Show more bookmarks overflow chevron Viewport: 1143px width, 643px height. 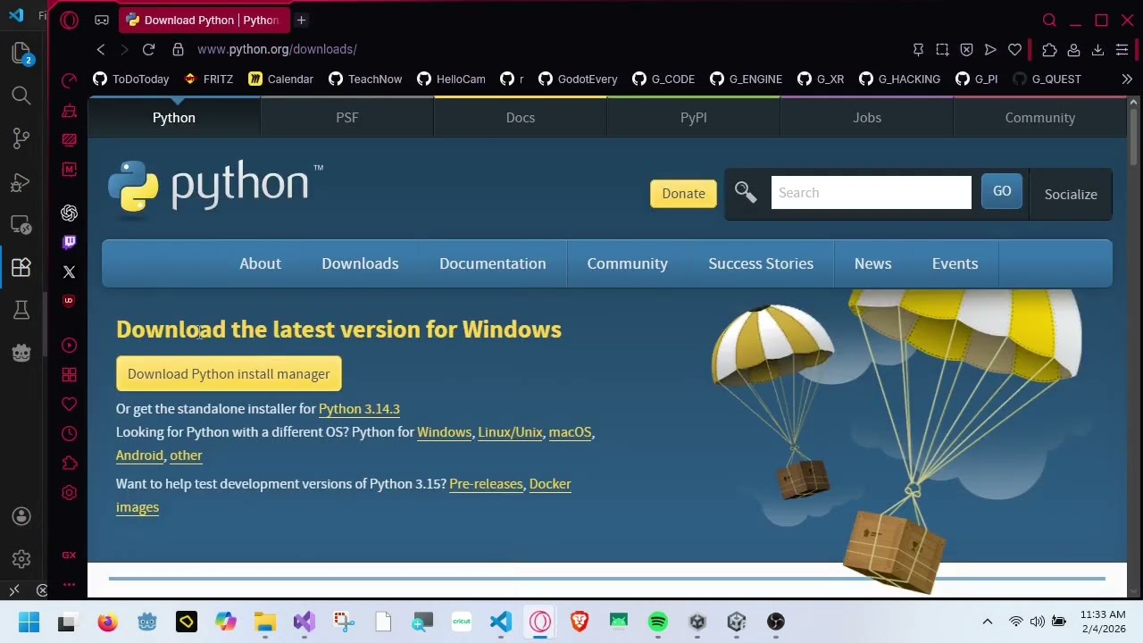pos(1127,79)
